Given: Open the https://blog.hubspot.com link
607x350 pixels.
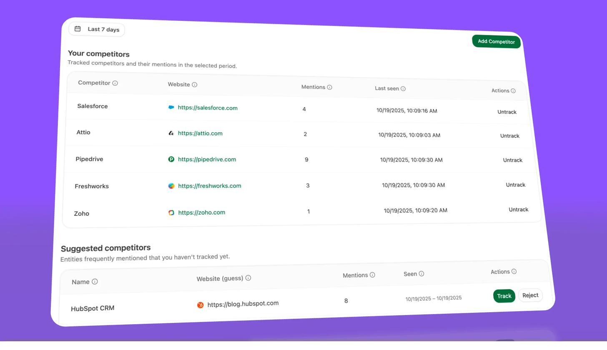Looking at the screenshot, I should [243, 303].
